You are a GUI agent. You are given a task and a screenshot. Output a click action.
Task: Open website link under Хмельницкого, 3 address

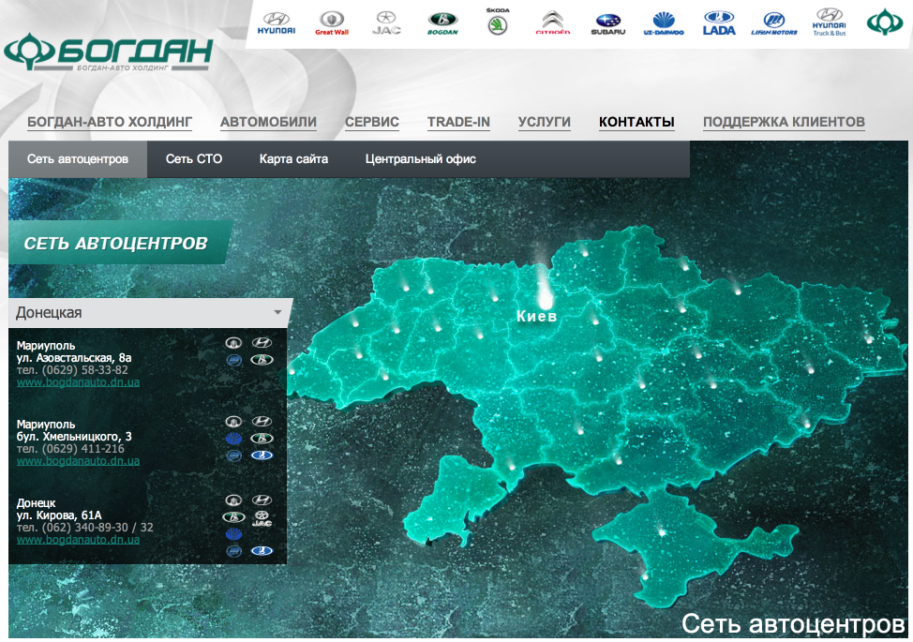pyautogui.click(x=78, y=461)
